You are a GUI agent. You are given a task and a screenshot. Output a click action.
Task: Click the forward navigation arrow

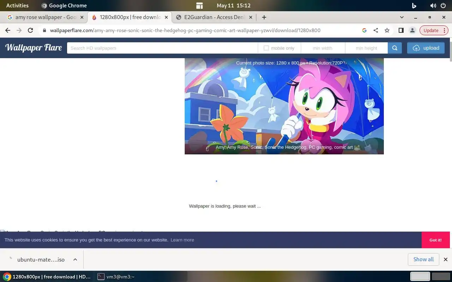click(19, 30)
